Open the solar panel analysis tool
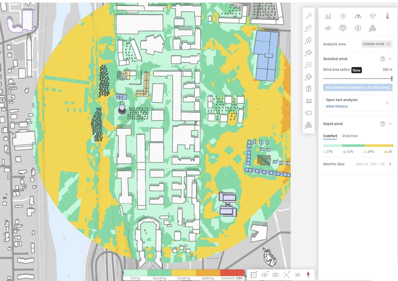 click(343, 28)
